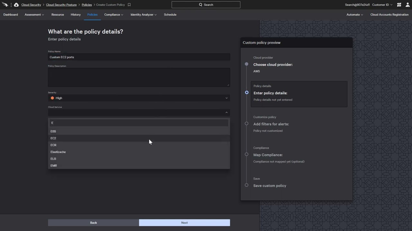Click the Search@807e24d1 account text
The image size is (412, 231).
coord(357,5)
